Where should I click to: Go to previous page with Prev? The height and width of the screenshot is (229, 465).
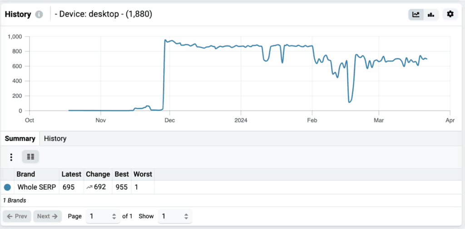tap(17, 216)
